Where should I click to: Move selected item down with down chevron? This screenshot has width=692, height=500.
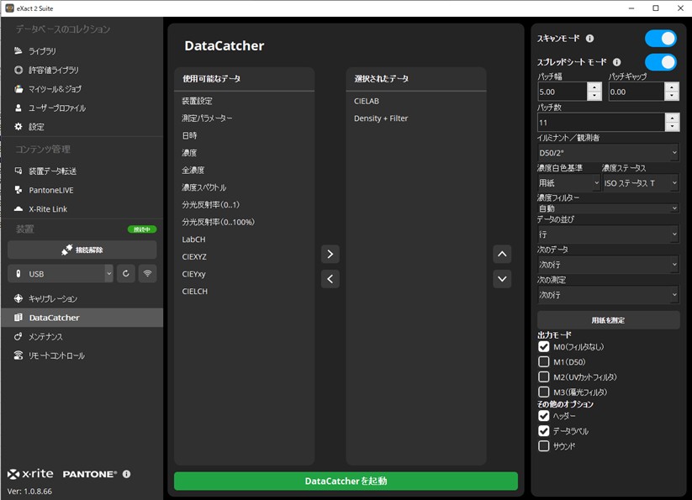(x=502, y=279)
